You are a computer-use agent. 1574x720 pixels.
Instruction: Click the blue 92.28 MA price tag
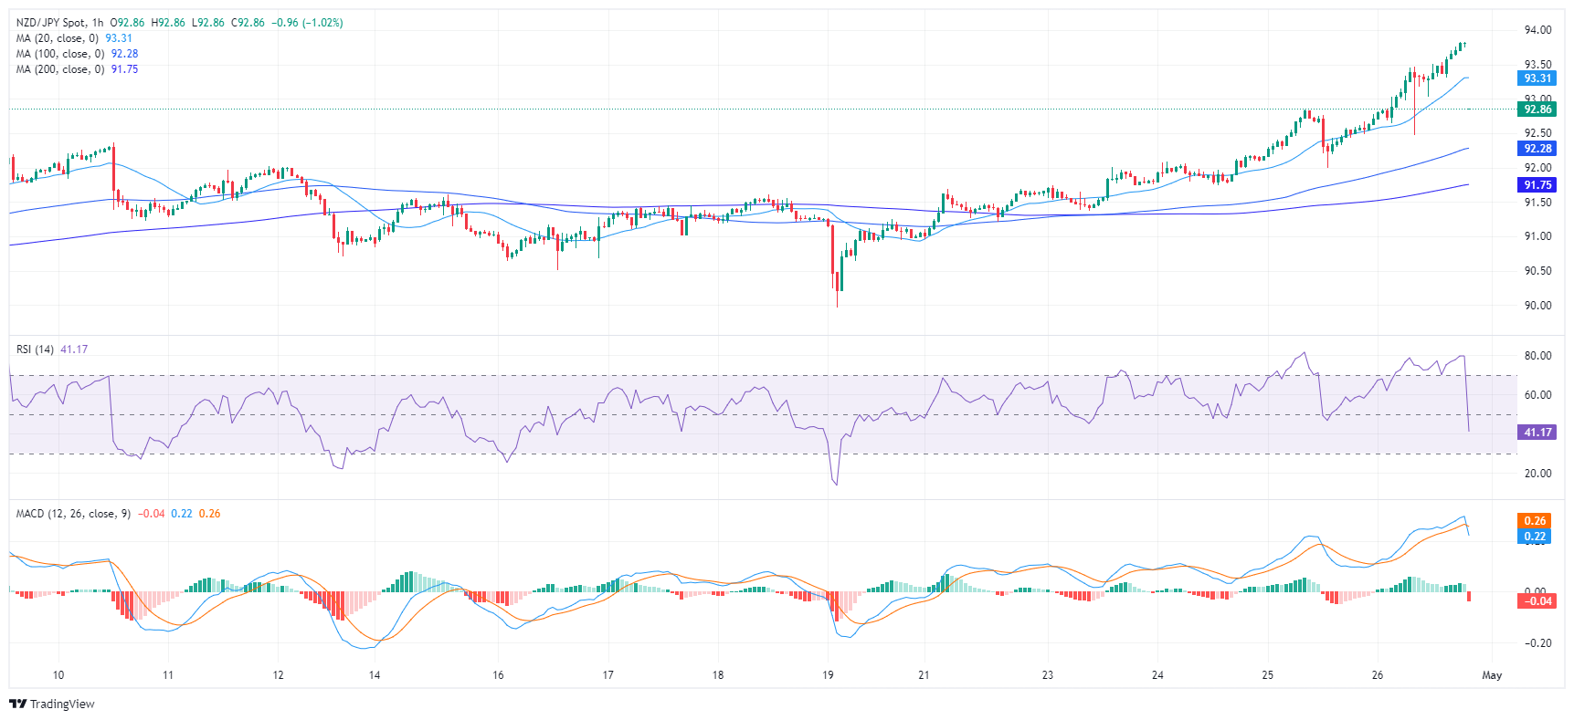(1537, 149)
